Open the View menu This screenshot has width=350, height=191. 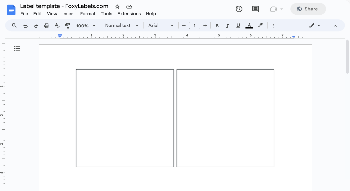(52, 14)
